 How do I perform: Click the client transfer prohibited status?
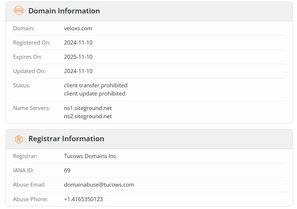point(96,85)
